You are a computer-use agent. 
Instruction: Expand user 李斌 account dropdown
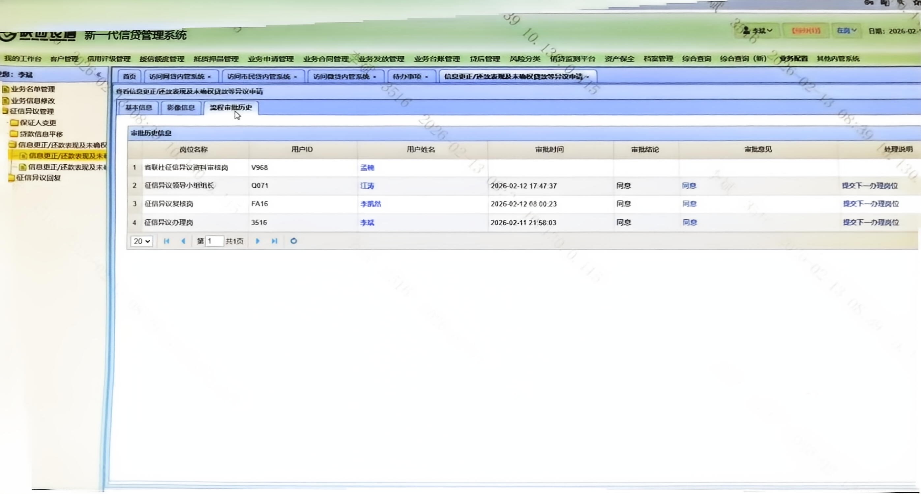[x=757, y=31]
